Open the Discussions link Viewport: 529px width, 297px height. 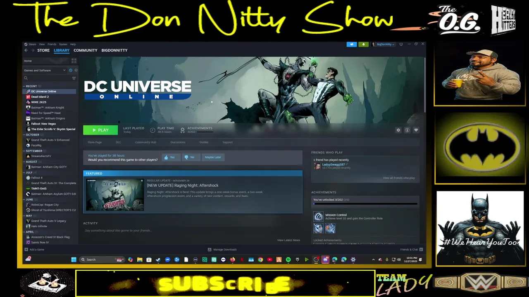pos(178,142)
